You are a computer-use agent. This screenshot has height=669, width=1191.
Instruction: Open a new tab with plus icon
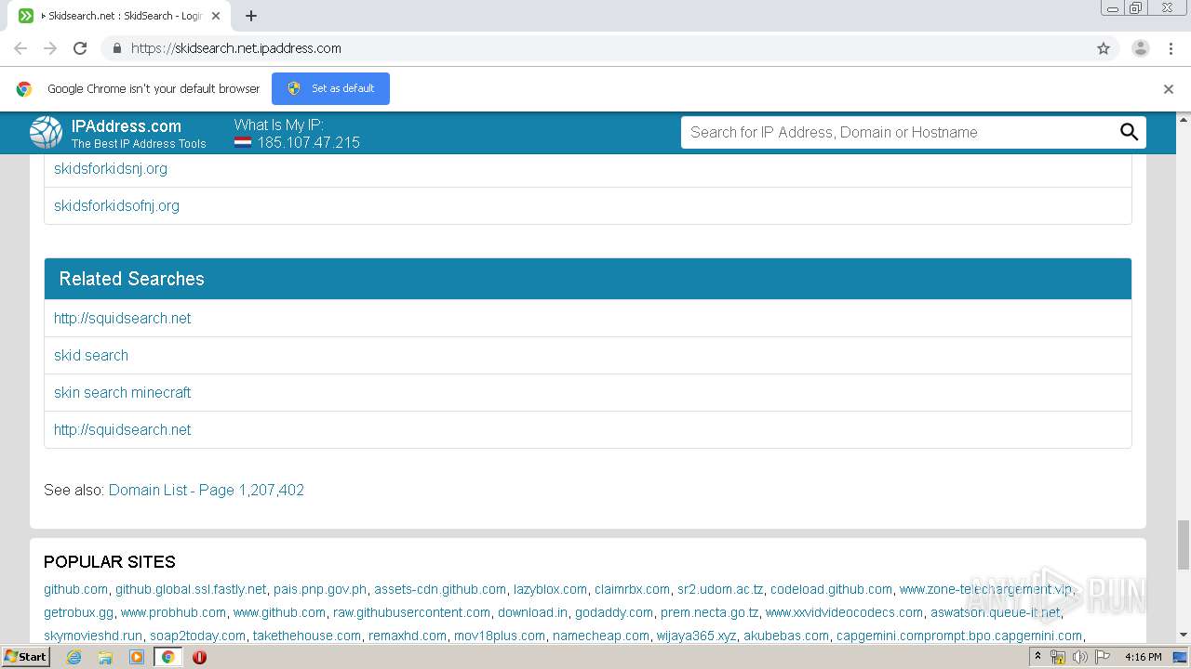click(x=251, y=16)
